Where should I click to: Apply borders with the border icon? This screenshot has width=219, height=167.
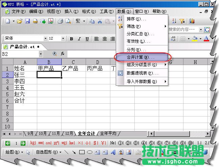point(183,39)
